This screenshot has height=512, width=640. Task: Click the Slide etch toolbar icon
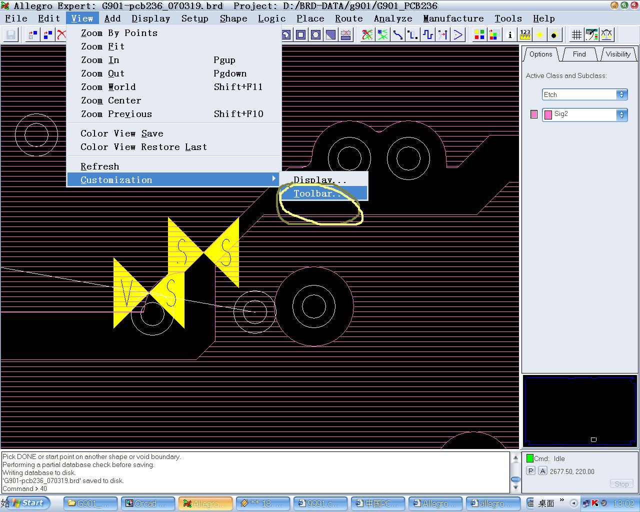tap(413, 34)
